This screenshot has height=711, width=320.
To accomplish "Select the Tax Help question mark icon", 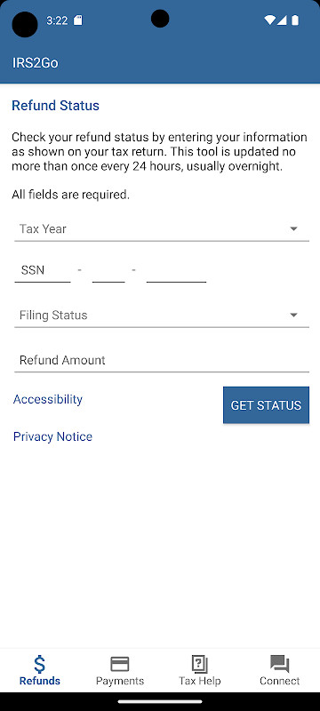I will point(199,664).
